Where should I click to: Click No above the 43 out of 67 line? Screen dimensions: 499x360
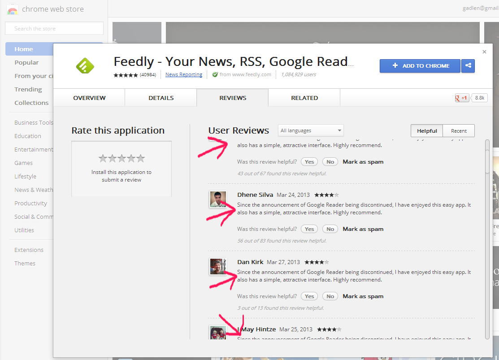tap(330, 162)
